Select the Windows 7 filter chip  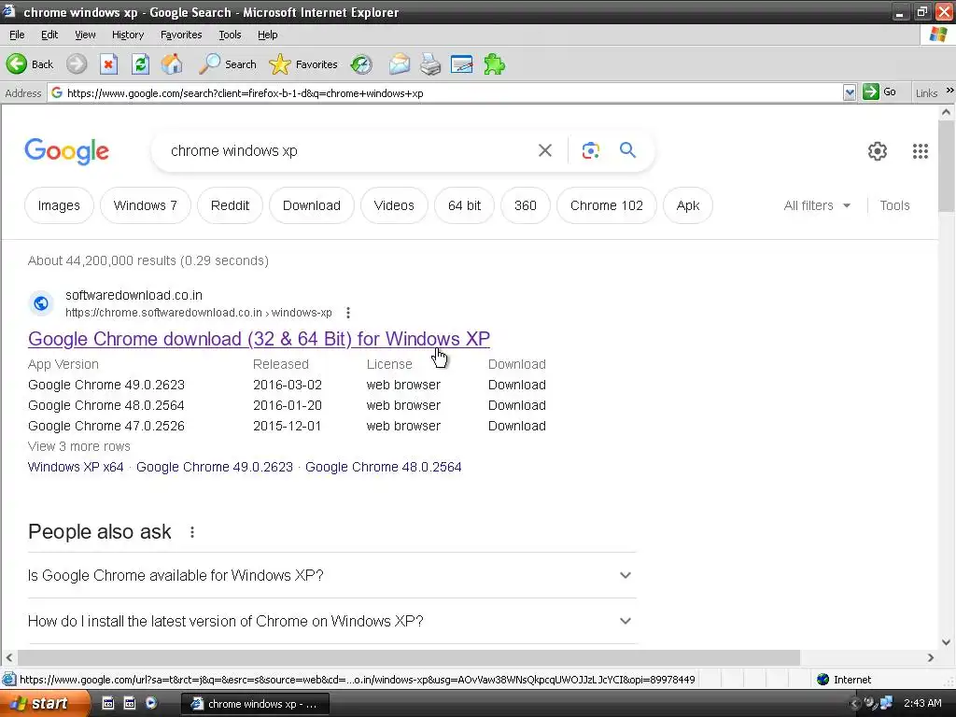145,205
